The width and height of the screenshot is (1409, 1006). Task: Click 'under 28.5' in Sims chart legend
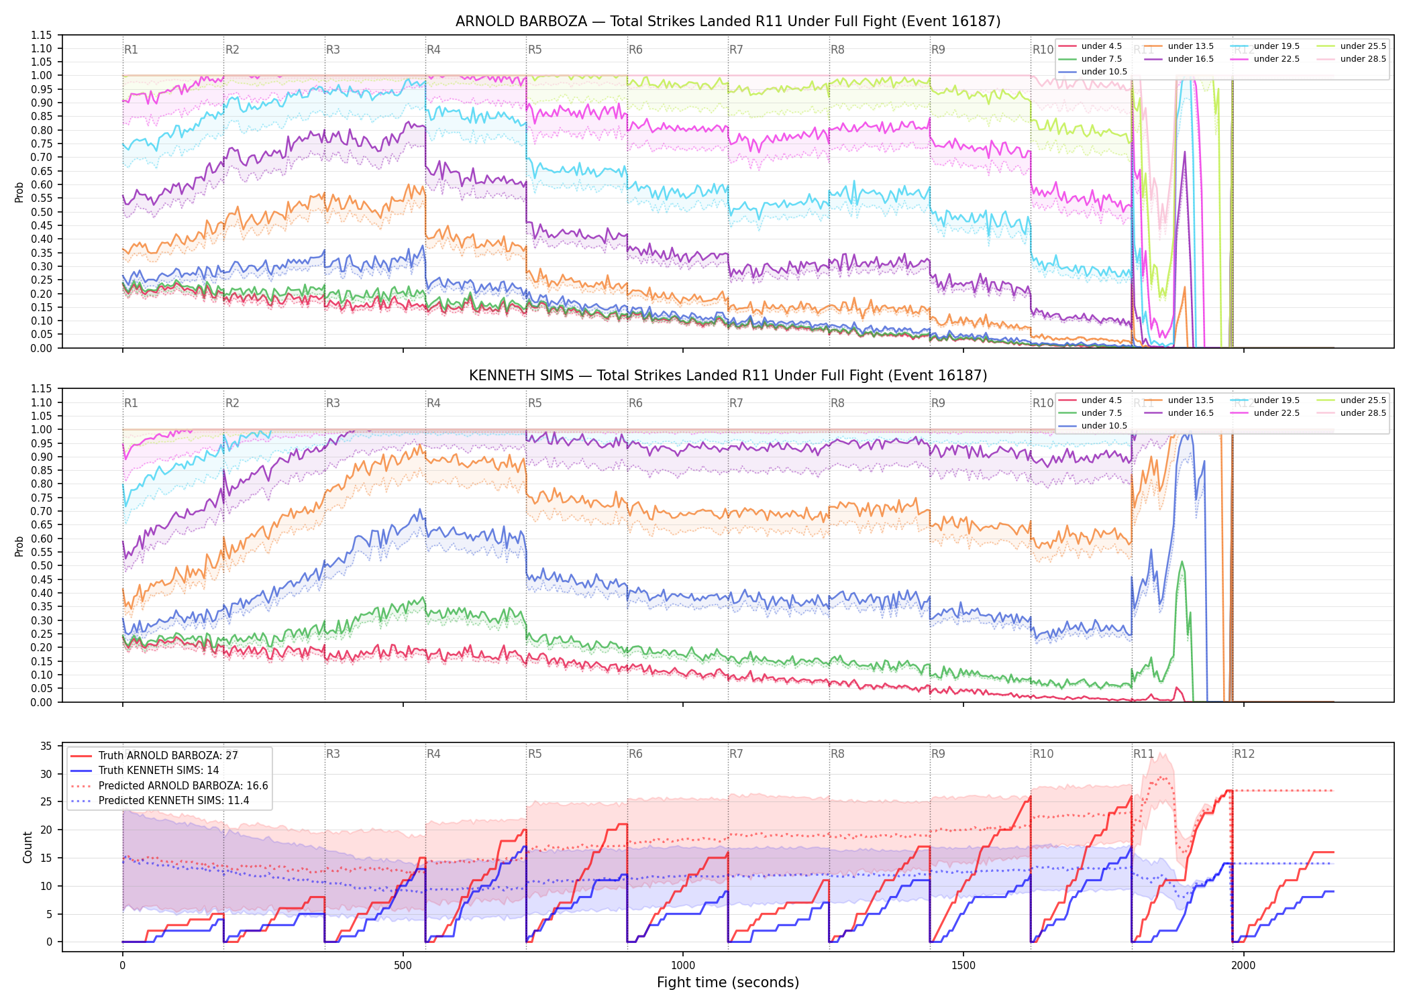coord(1363,413)
